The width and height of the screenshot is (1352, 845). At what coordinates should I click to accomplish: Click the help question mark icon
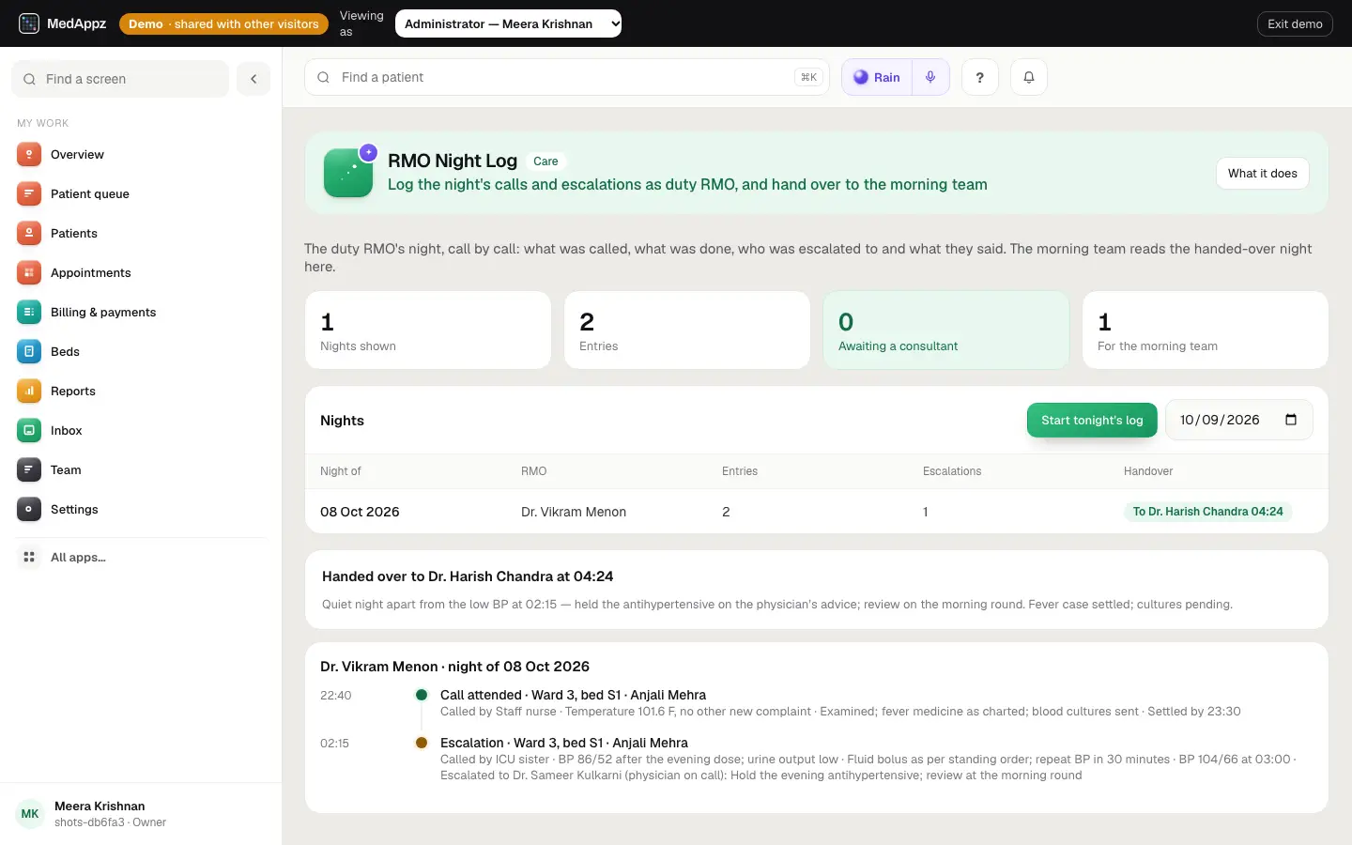pos(980,77)
